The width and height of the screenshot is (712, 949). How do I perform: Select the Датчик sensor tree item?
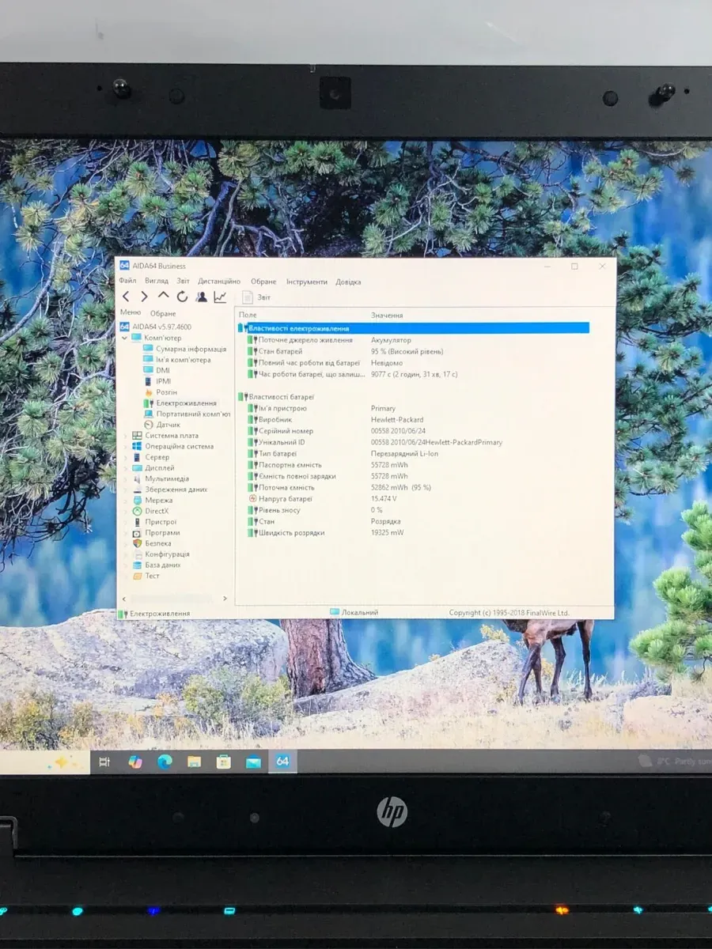(x=168, y=425)
